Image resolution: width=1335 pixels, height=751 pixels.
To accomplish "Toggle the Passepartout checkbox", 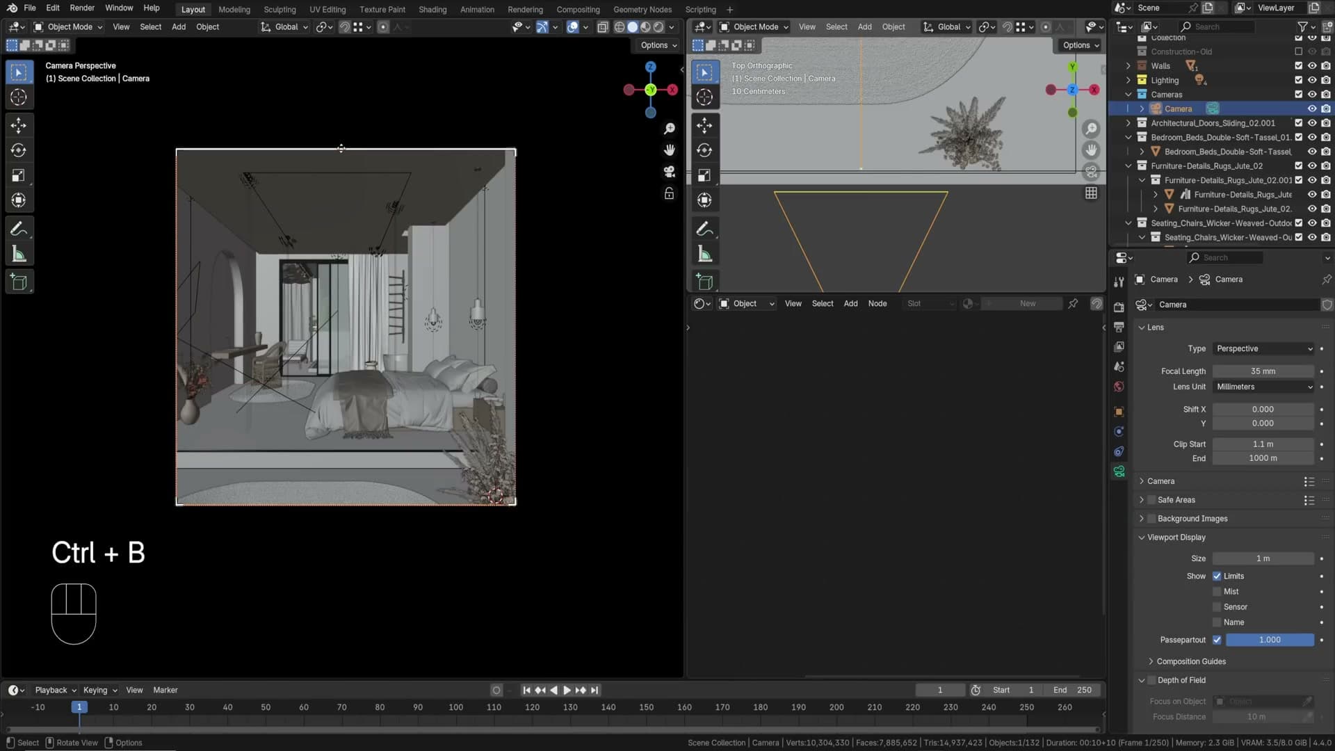I will [x=1217, y=640].
